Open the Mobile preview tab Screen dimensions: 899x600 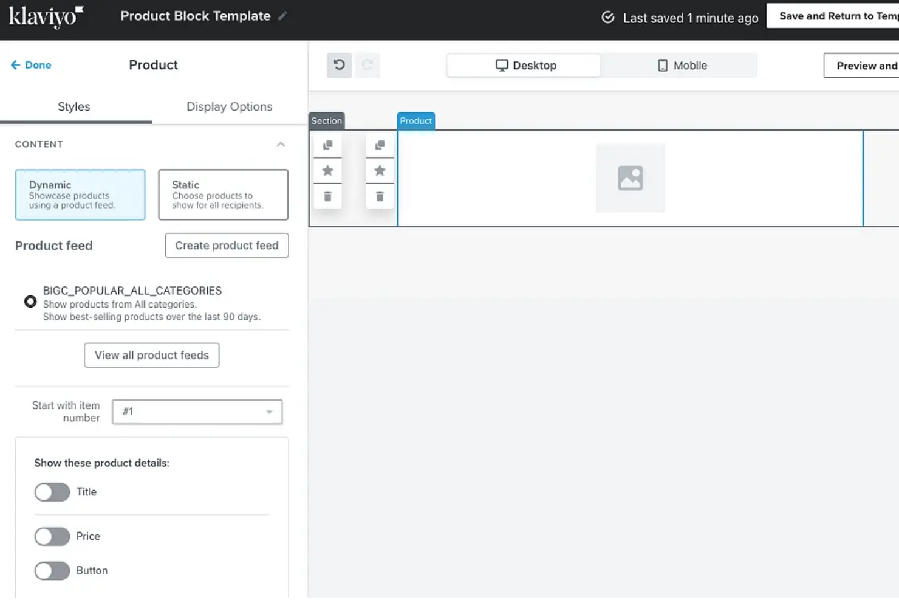coord(680,65)
